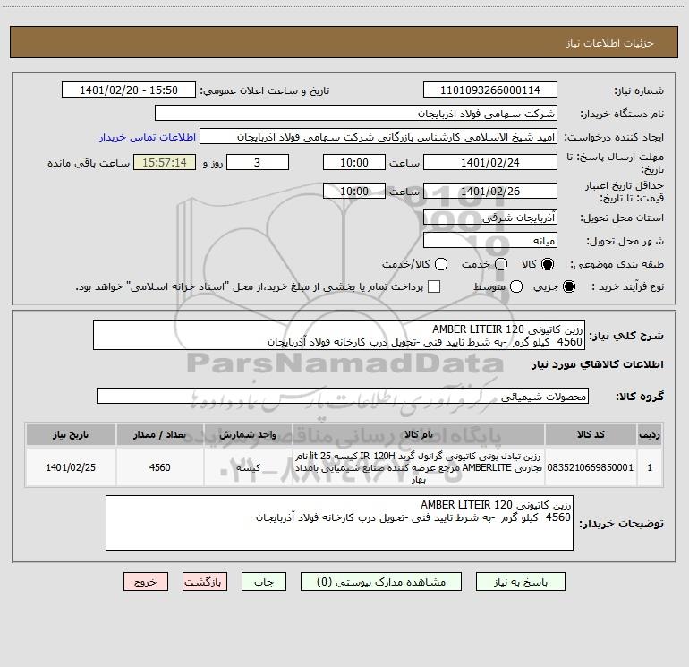
Task: Click the buyer name field شرکت سهامی فولاد اذربایجان
Action: point(356,113)
